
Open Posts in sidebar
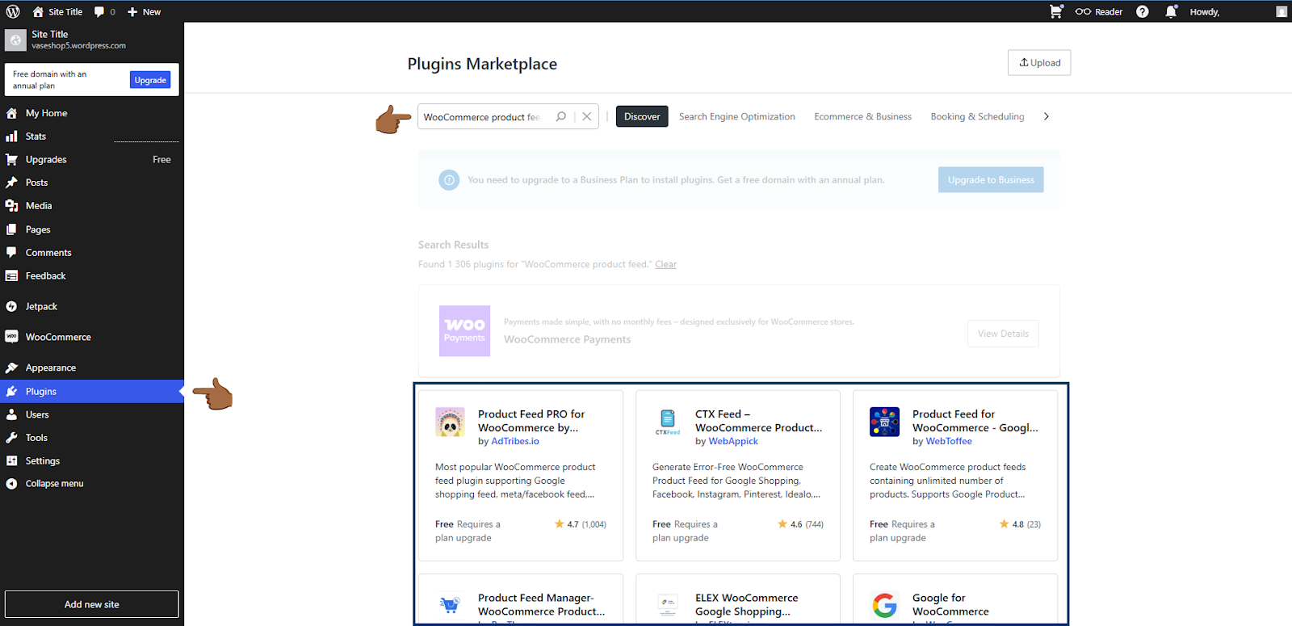pyautogui.click(x=92, y=183)
